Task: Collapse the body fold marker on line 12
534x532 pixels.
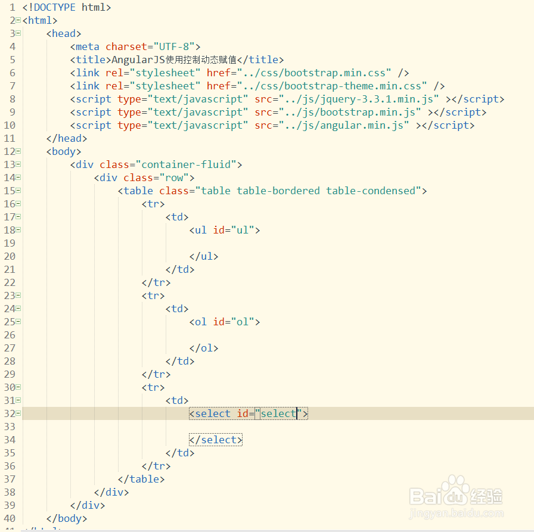Action: click(18, 151)
